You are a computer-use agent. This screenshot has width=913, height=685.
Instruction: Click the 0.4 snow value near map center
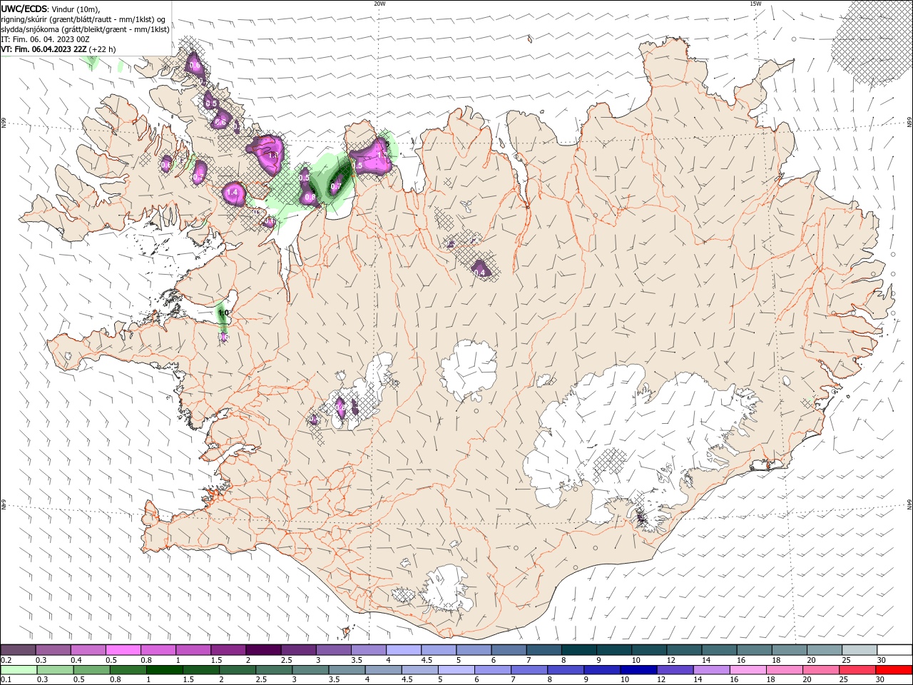(x=479, y=273)
